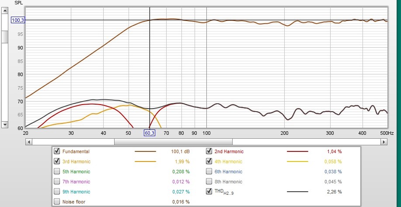Click the 7th Harmonic legend label

76,182
